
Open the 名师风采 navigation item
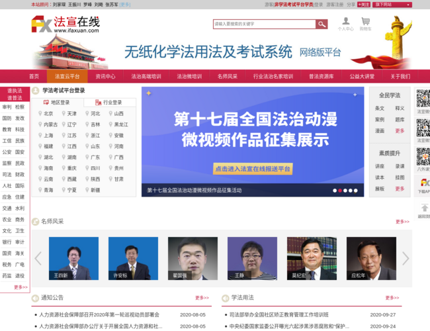(228, 76)
